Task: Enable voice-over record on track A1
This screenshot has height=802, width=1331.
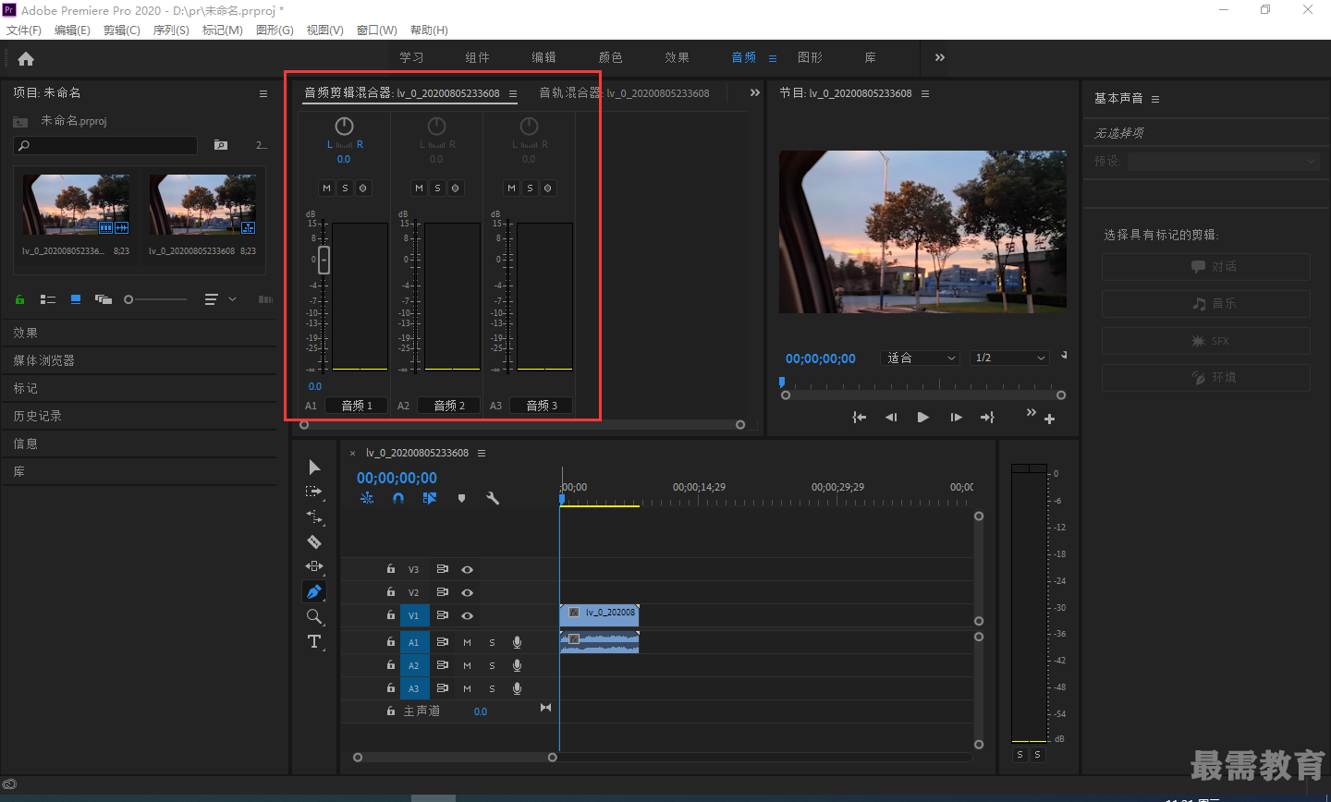Action: pos(517,642)
